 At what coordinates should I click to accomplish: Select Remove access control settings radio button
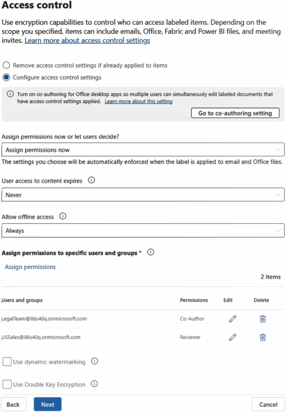coord(6,65)
